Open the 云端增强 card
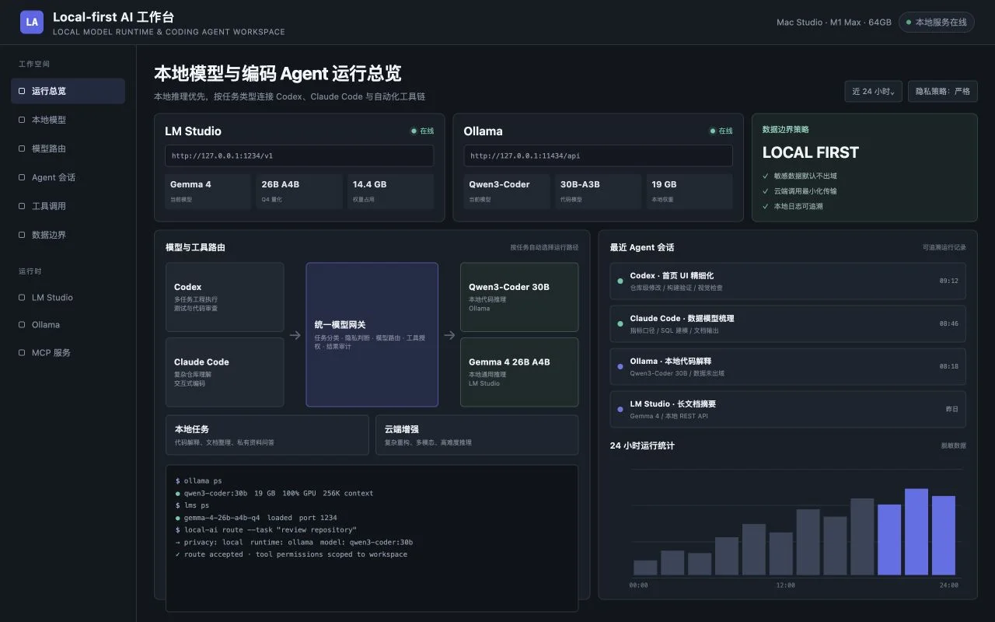 (x=477, y=435)
